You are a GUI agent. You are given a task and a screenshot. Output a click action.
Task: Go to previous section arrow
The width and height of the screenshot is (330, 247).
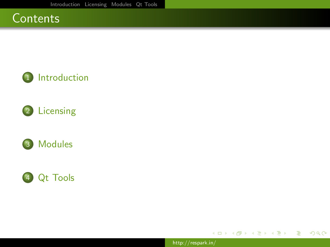[273, 233]
